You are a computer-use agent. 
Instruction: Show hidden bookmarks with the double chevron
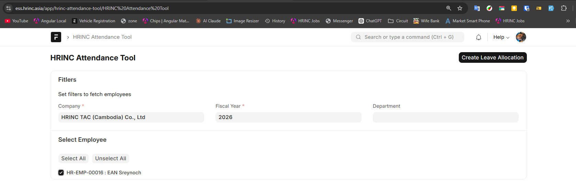pos(568,21)
